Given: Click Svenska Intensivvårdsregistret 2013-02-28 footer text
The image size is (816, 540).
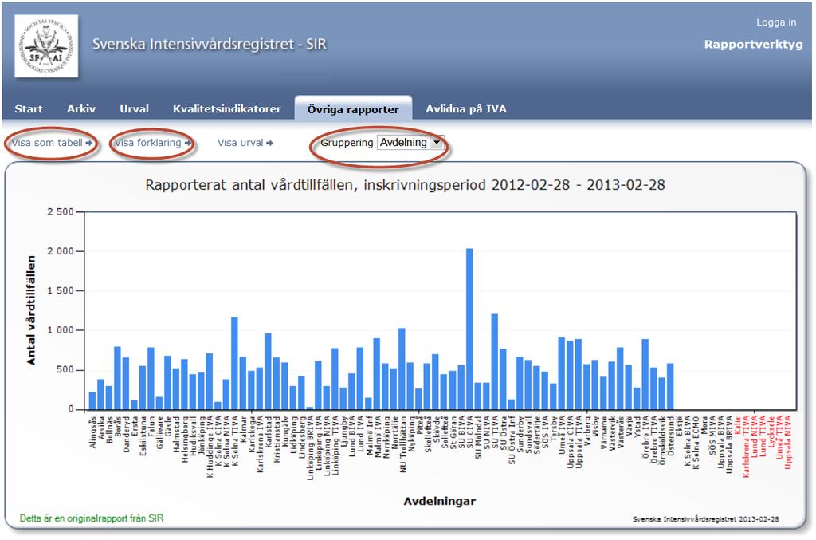Looking at the screenshot, I should click(706, 519).
